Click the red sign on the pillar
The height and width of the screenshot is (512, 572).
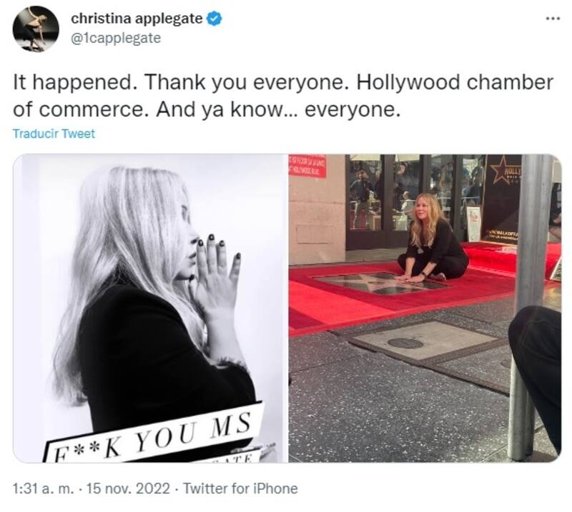tap(307, 166)
